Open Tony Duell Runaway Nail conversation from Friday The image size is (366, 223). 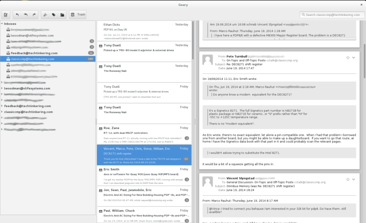pos(144,113)
